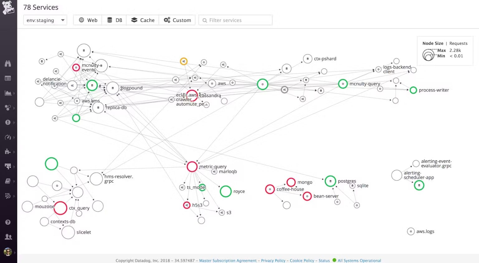479x263 pixels.
Task: Open the Events list icon in sidebar
Action: (8, 78)
